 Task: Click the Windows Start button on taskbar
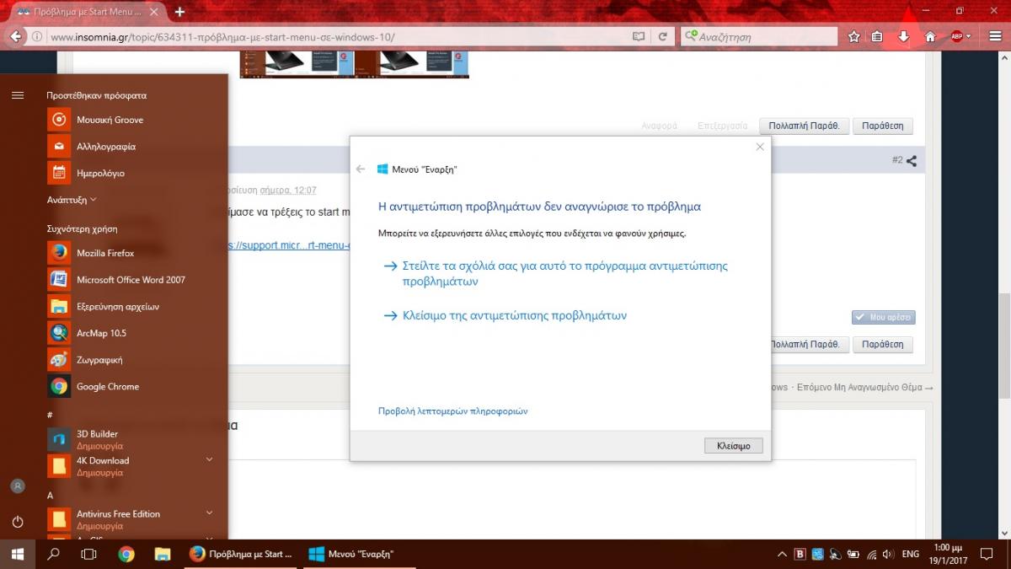click(17, 554)
